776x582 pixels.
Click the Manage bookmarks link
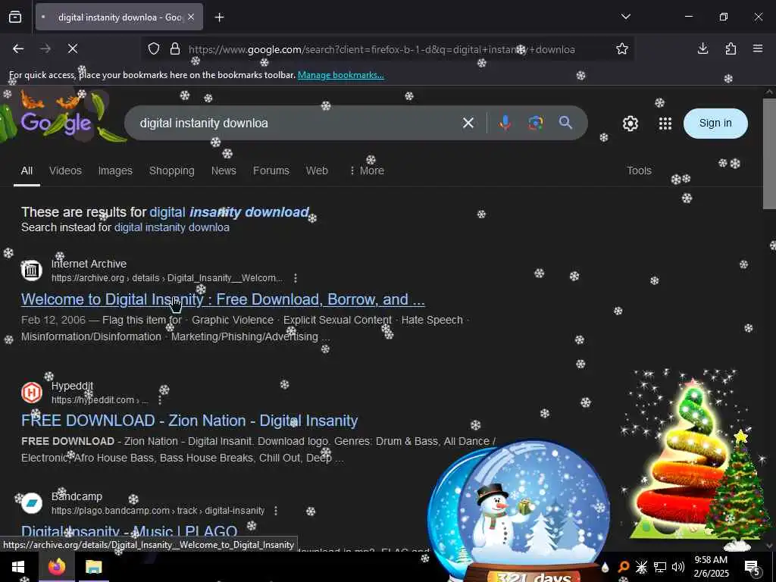[x=340, y=75]
